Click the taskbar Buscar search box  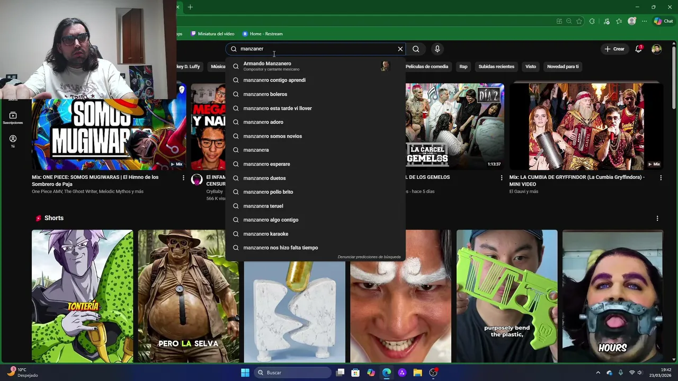coord(292,373)
